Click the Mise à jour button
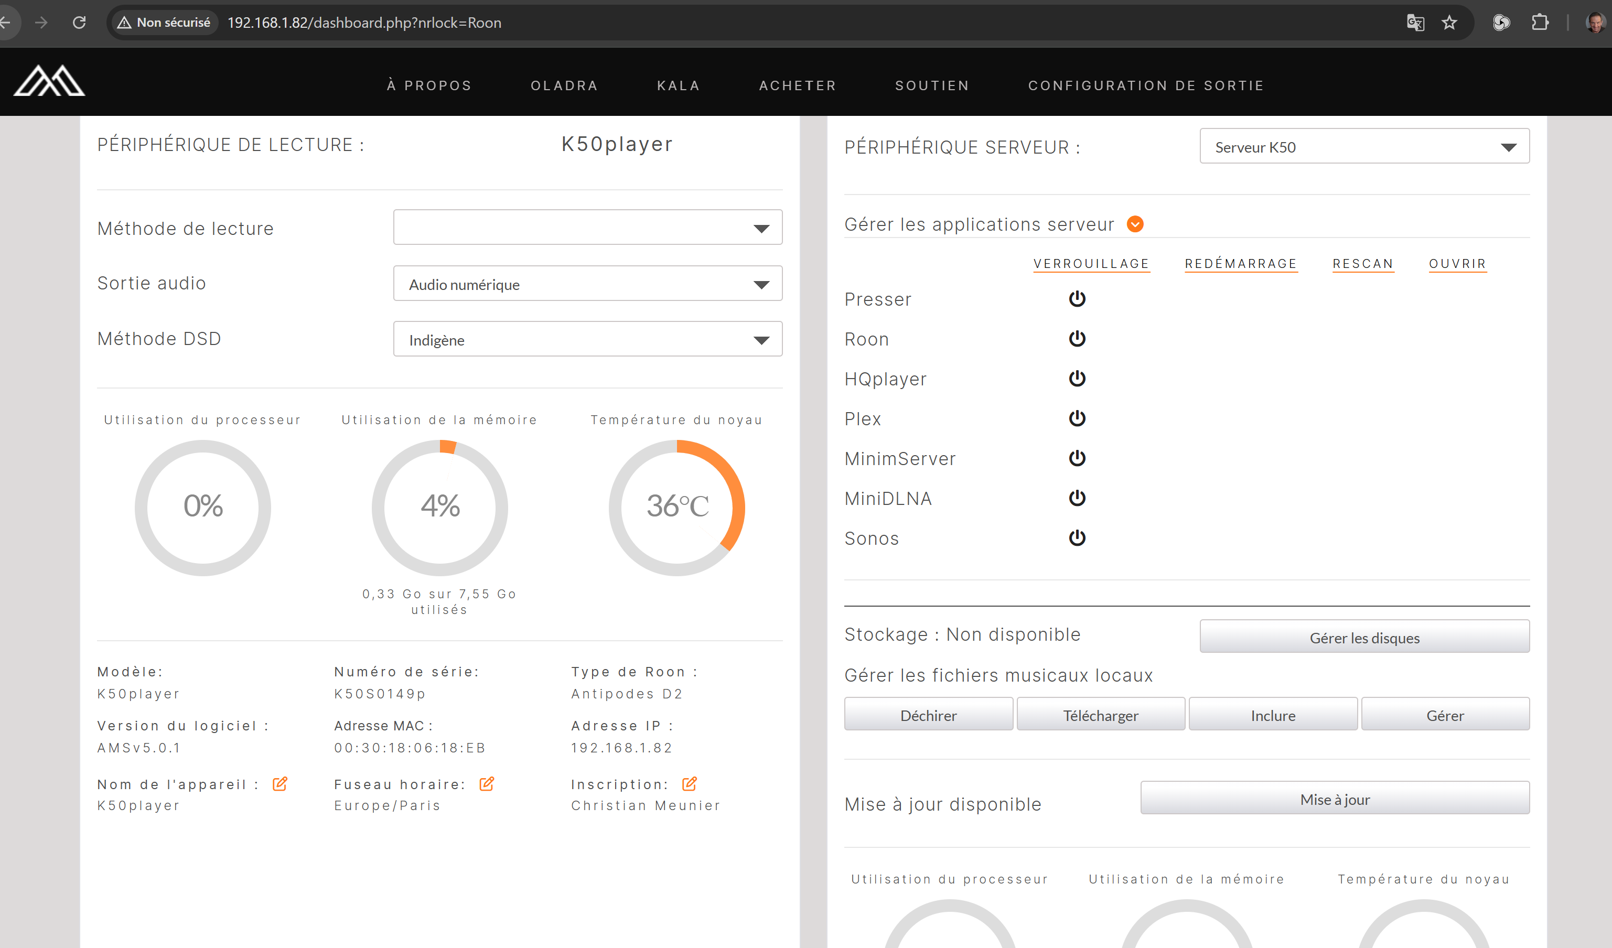The width and height of the screenshot is (1612, 948). (x=1335, y=799)
